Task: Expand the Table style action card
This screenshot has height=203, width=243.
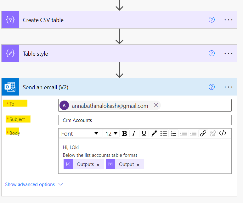Action: [119, 53]
